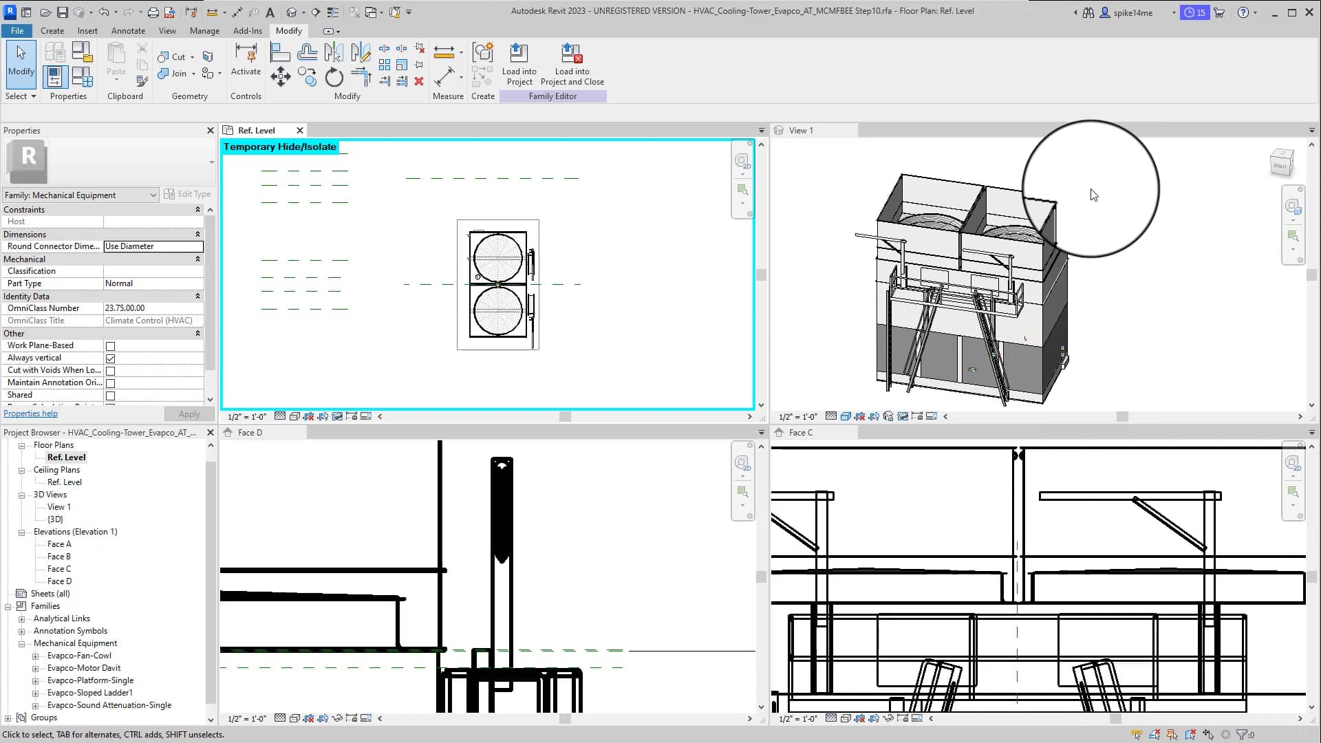Image resolution: width=1321 pixels, height=743 pixels.
Task: Click the view scale 1/2" = 1'-0" in View 1
Action: (797, 417)
